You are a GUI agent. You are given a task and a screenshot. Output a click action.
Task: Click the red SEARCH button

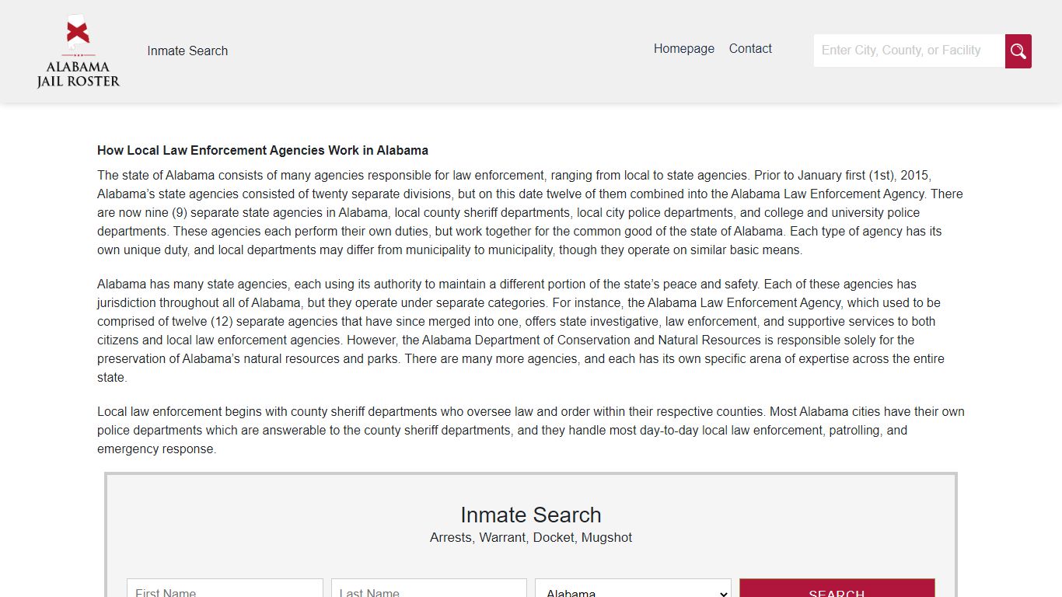pyautogui.click(x=837, y=588)
